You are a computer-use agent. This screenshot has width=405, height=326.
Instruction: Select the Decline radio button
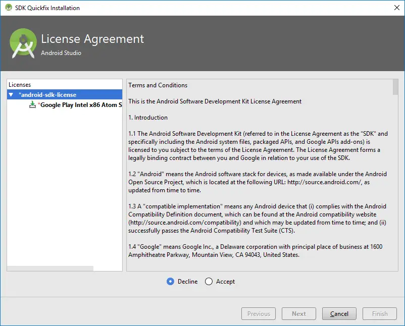(x=171, y=282)
